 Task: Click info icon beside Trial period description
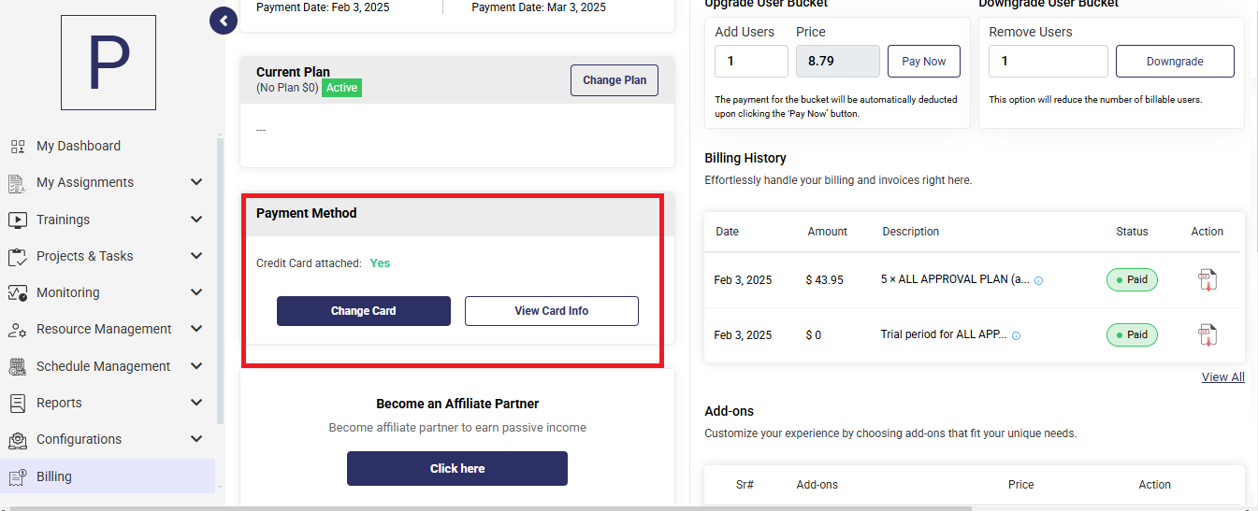pyautogui.click(x=1017, y=335)
